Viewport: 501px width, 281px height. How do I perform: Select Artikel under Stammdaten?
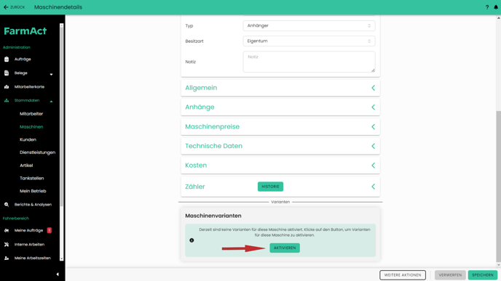pos(26,166)
